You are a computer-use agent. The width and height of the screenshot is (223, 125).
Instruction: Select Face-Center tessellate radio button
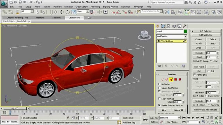(x=206, y=96)
